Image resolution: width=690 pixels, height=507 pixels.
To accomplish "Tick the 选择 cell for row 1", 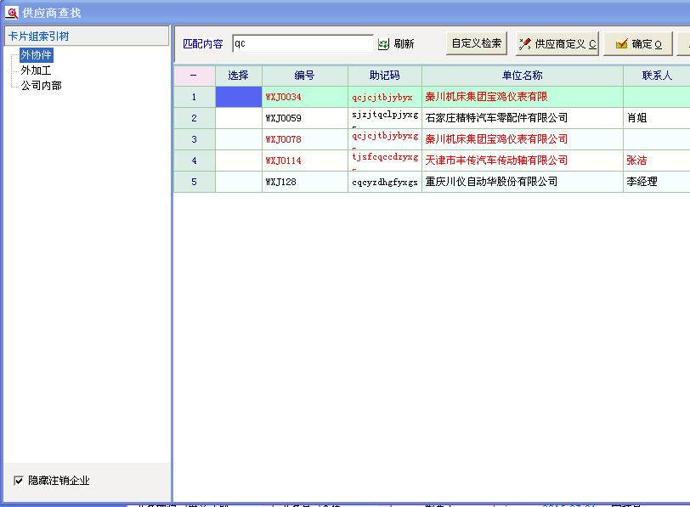I will [238, 97].
